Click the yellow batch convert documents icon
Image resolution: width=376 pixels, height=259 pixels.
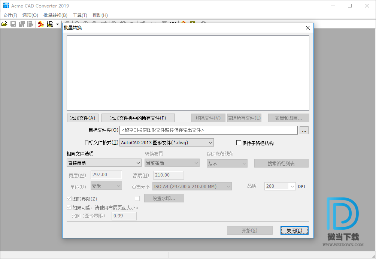[50, 24]
